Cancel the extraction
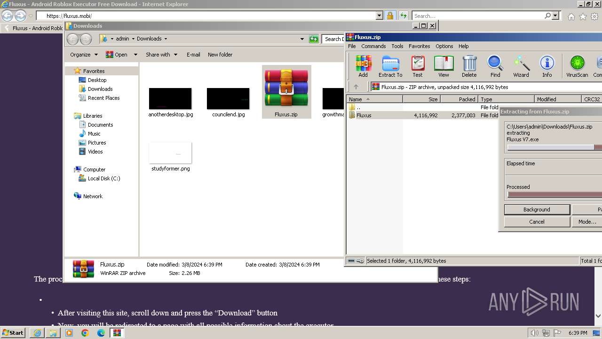The image size is (602, 339). [537, 222]
